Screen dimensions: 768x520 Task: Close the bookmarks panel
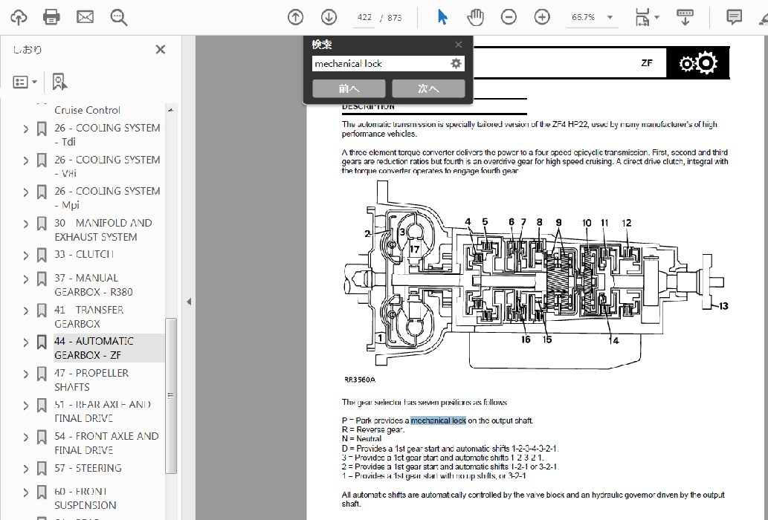[x=160, y=50]
